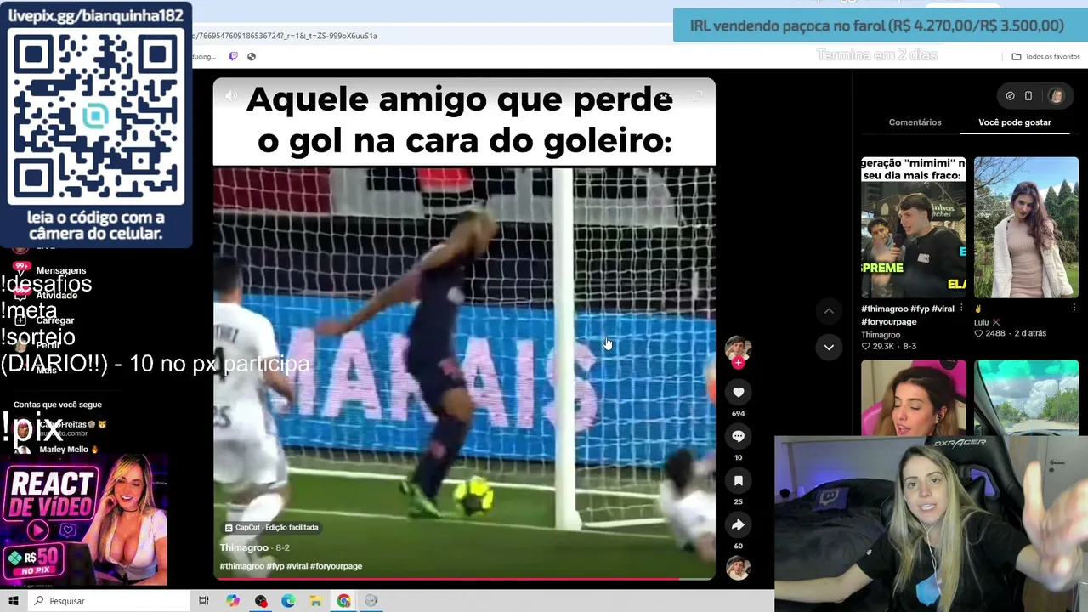This screenshot has width=1088, height=612.
Task: Click the Thimagroo username in video caption
Action: tap(244, 547)
